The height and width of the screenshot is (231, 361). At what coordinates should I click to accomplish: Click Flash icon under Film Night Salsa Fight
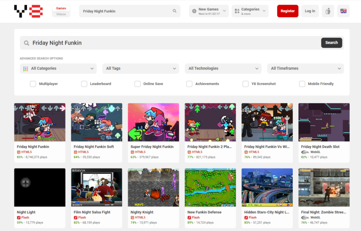pos(75,217)
